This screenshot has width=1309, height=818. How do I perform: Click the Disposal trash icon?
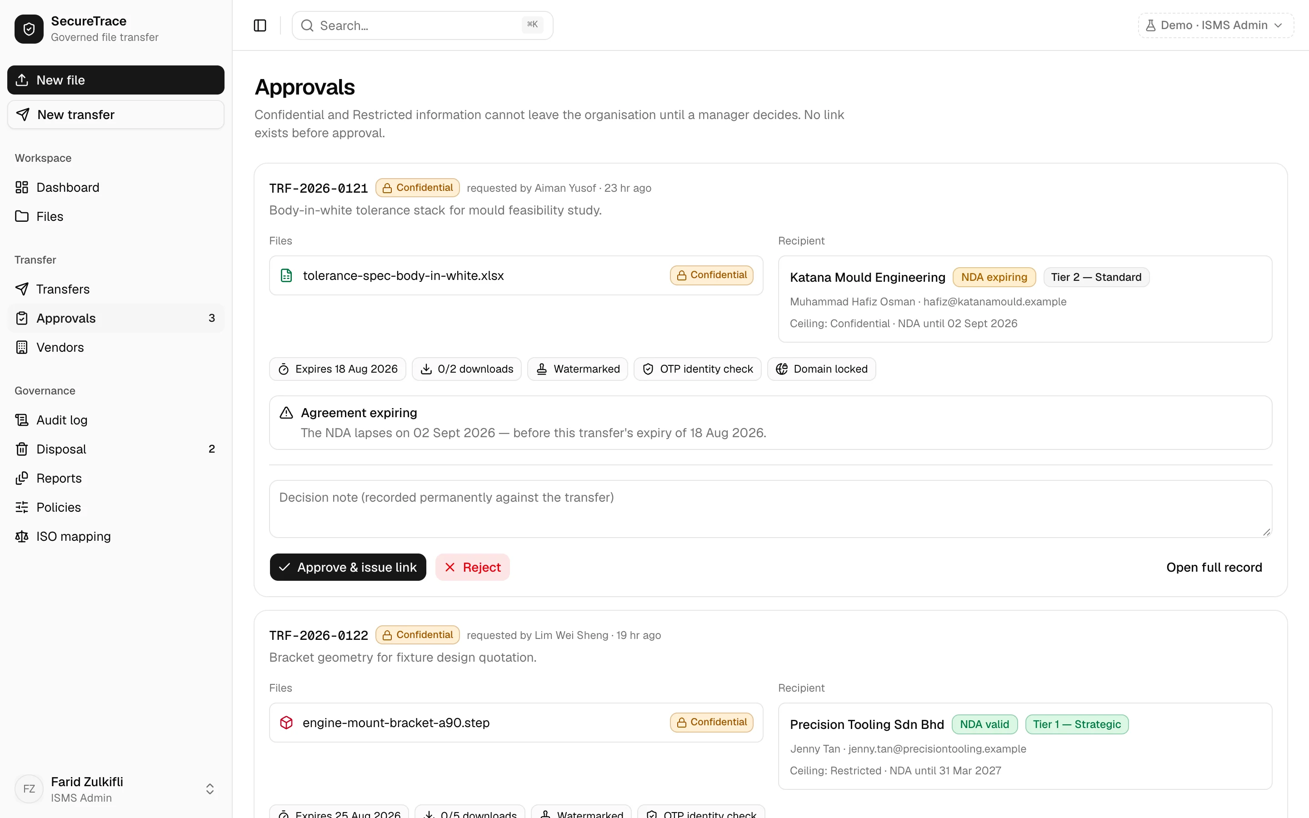[22, 449]
